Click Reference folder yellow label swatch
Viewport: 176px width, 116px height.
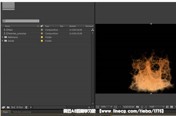click(x=42, y=37)
